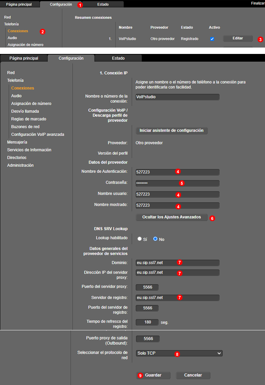The width and height of the screenshot is (265, 385).
Task: Open network protocol dropdown Solo TCP
Action: (x=179, y=353)
